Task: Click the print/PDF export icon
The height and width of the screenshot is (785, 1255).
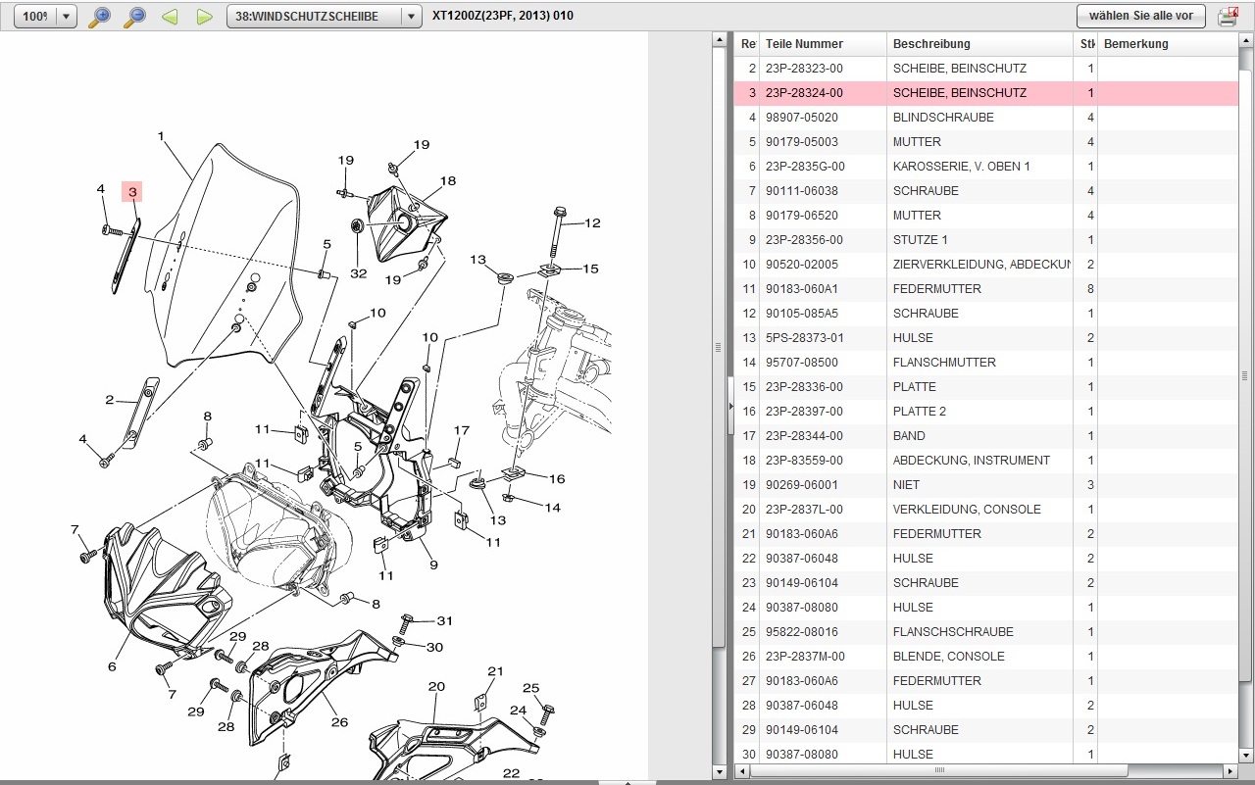Action: (x=1227, y=17)
